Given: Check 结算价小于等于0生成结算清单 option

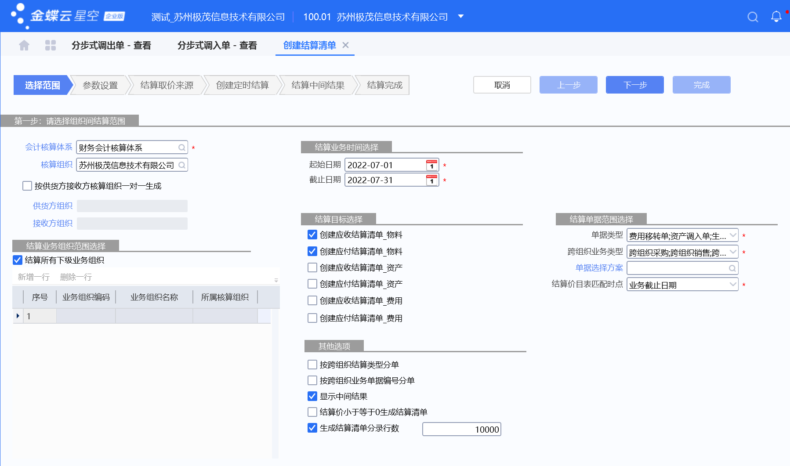Looking at the screenshot, I should point(312,412).
